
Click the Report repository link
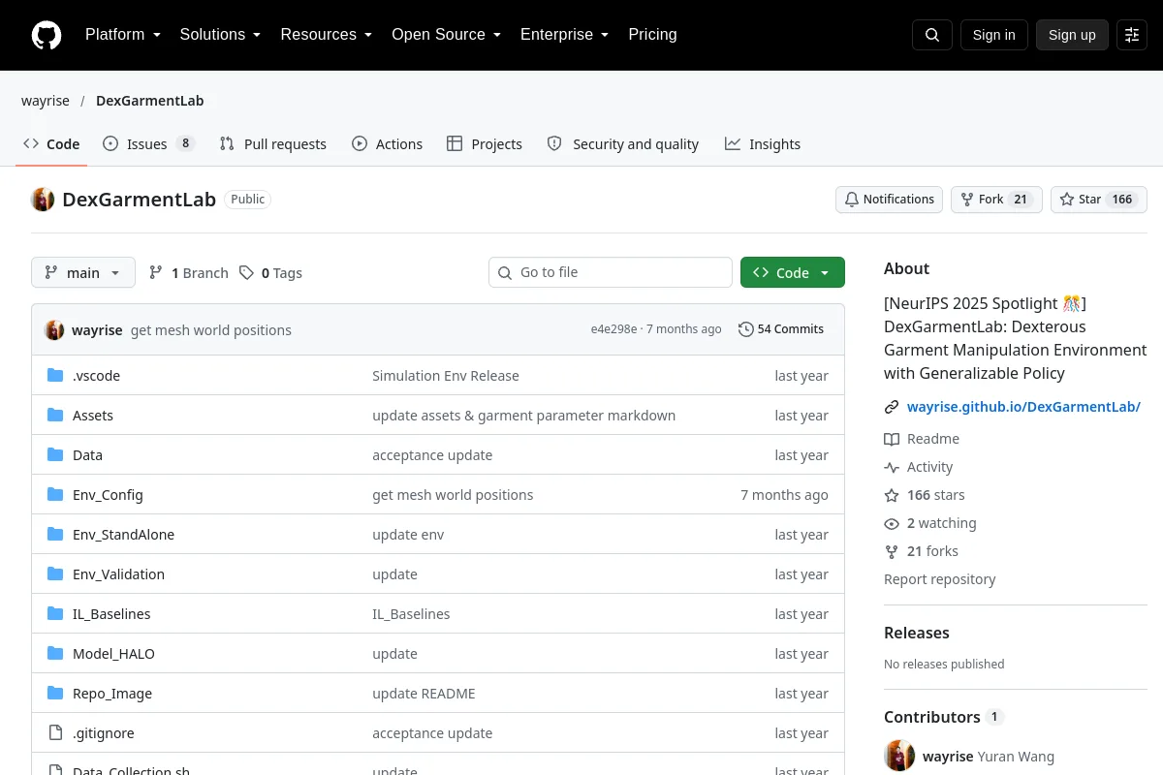[940, 579]
